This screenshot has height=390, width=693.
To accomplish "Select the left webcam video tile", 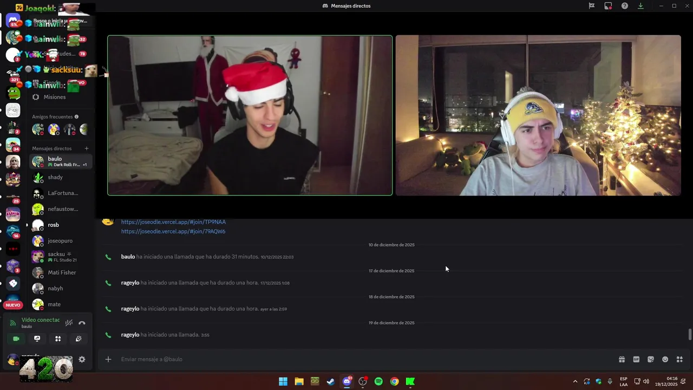I will point(250,115).
